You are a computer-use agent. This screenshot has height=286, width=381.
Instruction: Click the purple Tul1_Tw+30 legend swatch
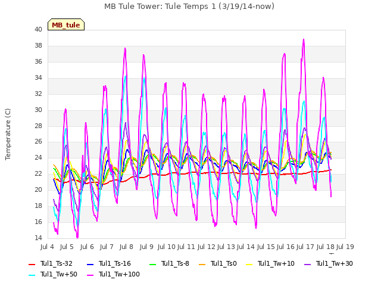click(307, 264)
